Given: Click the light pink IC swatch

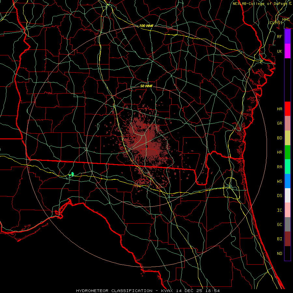Looking at the screenshot, I should point(287,210).
